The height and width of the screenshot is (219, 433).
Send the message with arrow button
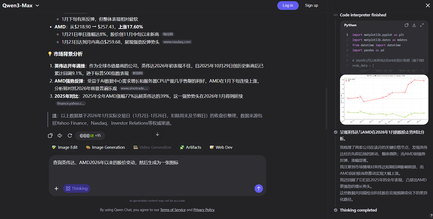point(259,188)
